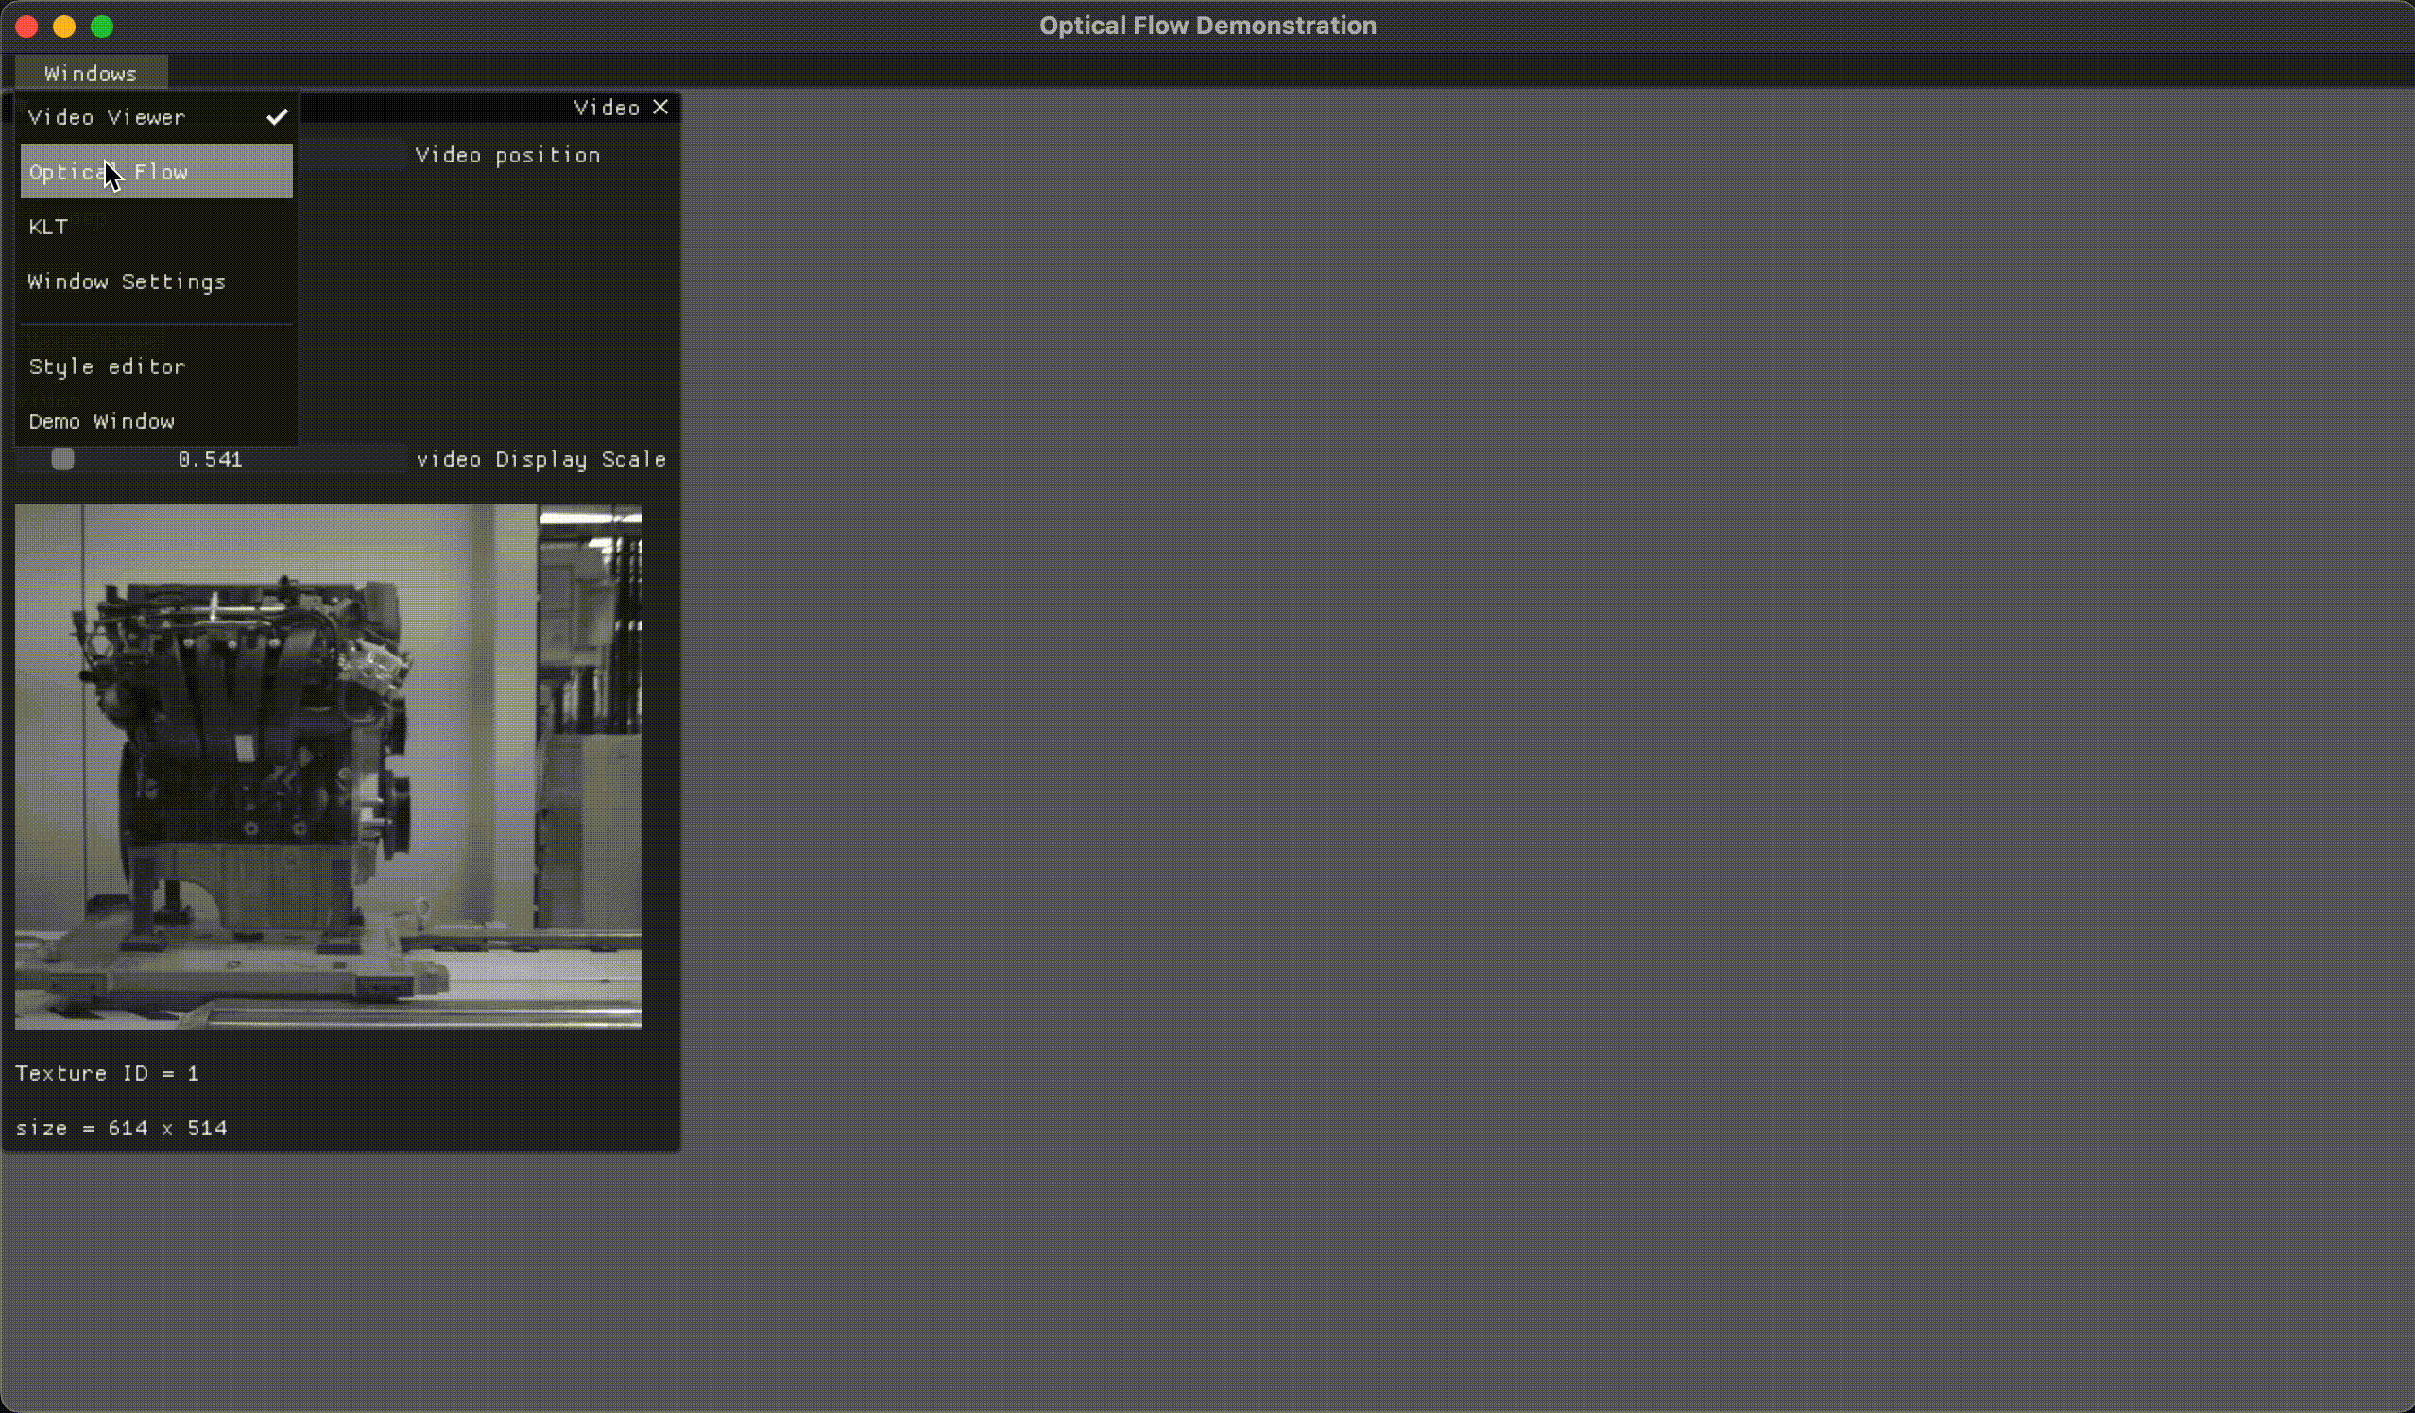Click the red close window button
2415x1413 pixels.
[x=26, y=26]
